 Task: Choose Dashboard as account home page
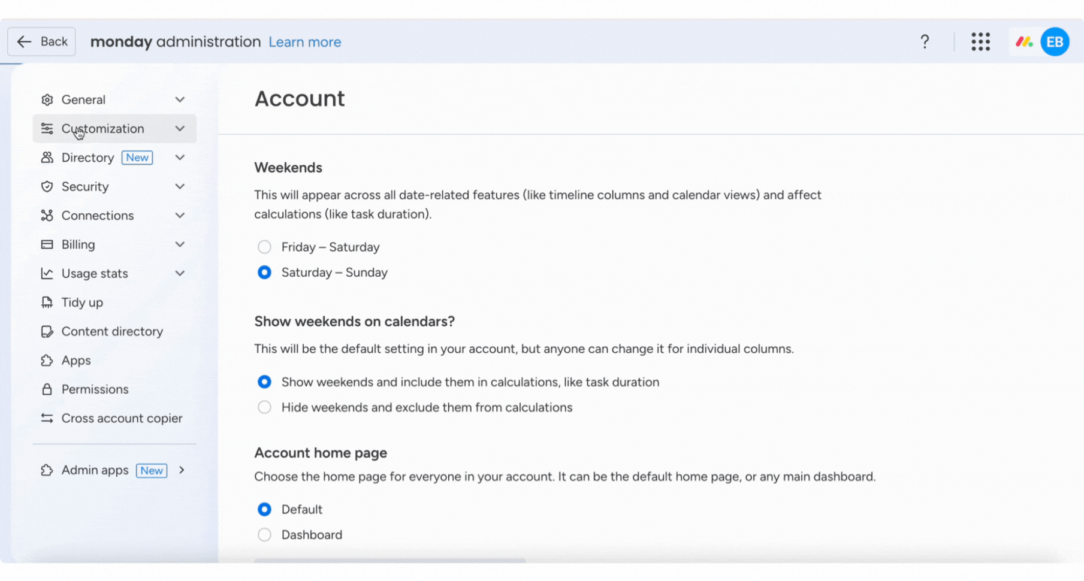(264, 535)
